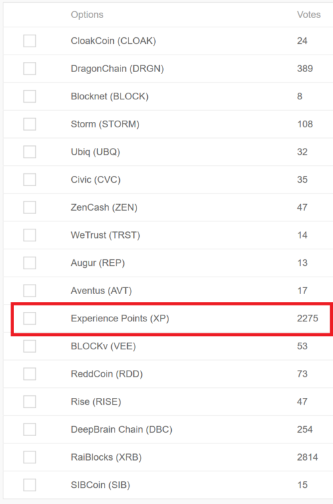Screen dimensions: 333x504
Task: Tick the DragonChain (DRGN) checkbox
Action: (x=29, y=69)
